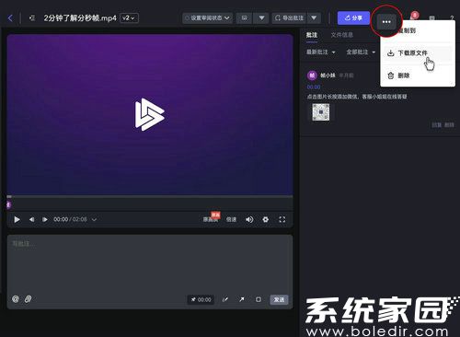Viewport: 460px width, 337px height.
Task: Click the compare view icon button
Action: tap(245, 18)
